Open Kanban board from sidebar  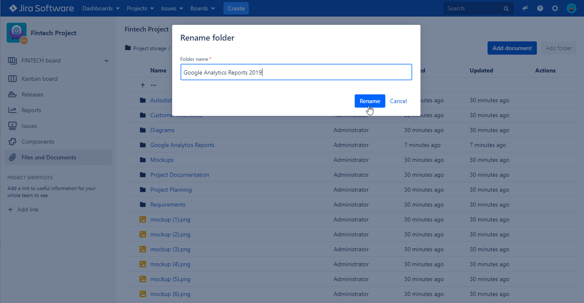pos(39,79)
